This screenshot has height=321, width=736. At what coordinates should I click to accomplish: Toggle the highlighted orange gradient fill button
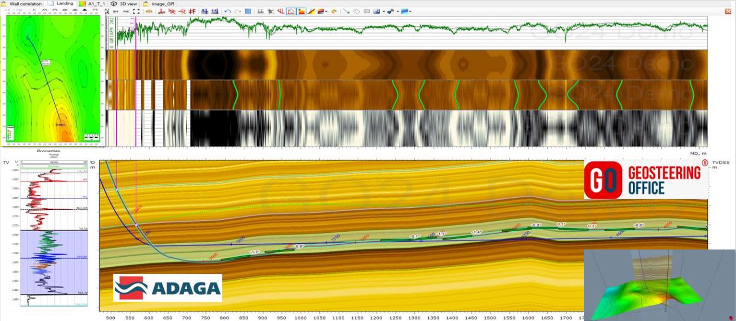302,11
